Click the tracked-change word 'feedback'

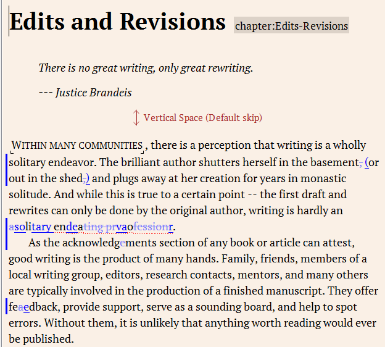click(28, 307)
